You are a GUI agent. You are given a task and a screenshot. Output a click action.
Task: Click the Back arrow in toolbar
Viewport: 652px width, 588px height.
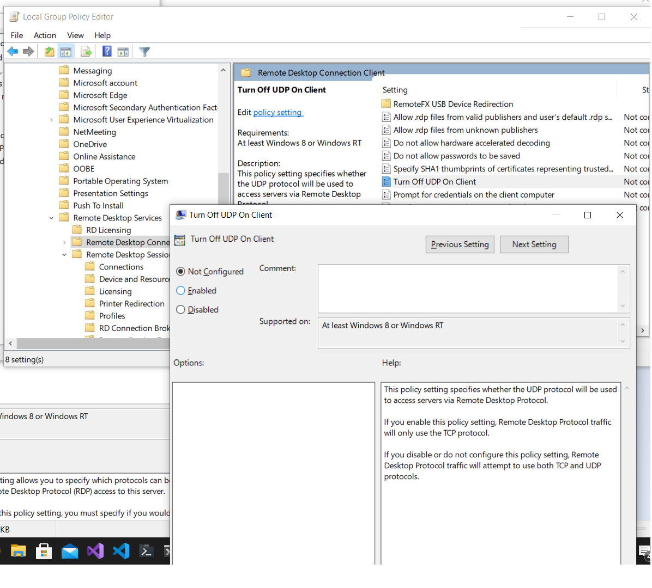[13, 52]
